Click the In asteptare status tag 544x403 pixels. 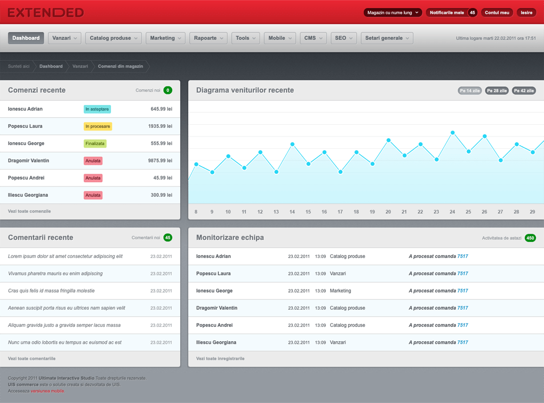click(97, 109)
